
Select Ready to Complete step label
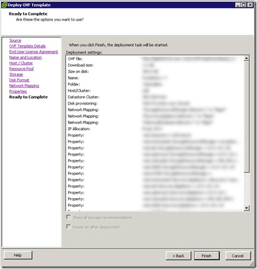point(29,97)
